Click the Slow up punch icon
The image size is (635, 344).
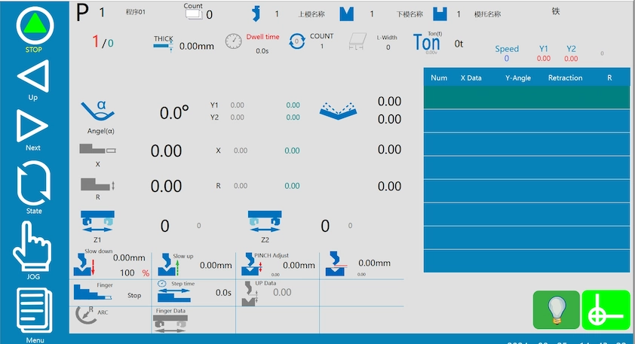pyautogui.click(x=168, y=265)
